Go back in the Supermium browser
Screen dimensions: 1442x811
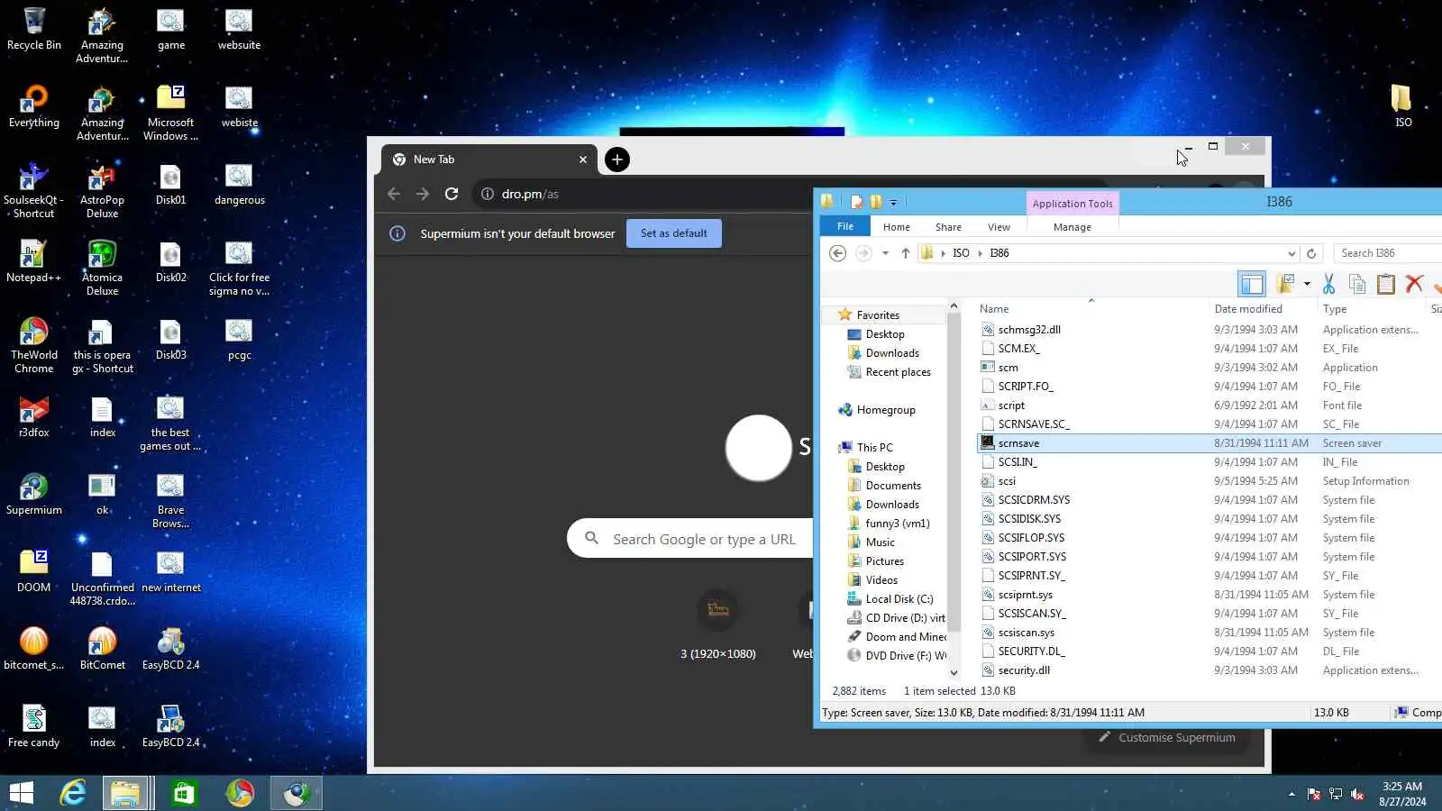pos(394,194)
